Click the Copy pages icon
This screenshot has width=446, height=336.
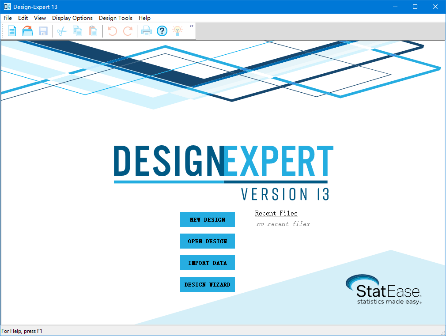click(x=77, y=31)
